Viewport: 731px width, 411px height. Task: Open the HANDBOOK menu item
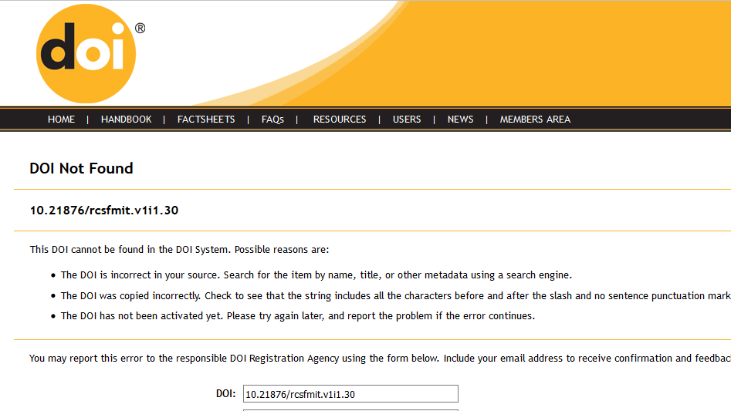pyautogui.click(x=127, y=120)
